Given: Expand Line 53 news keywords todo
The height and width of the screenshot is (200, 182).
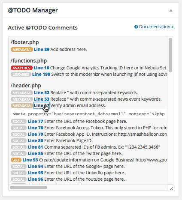Looking at the screenshot, I should pyautogui.click(x=42, y=99).
